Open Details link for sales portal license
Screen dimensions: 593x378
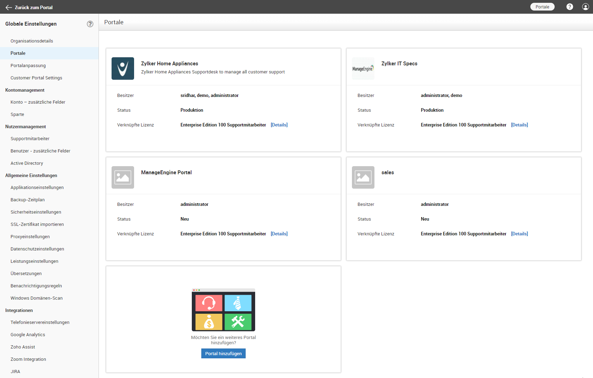pyautogui.click(x=519, y=234)
